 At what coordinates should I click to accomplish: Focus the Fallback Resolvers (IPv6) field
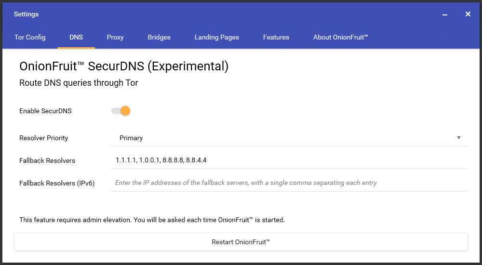point(289,183)
